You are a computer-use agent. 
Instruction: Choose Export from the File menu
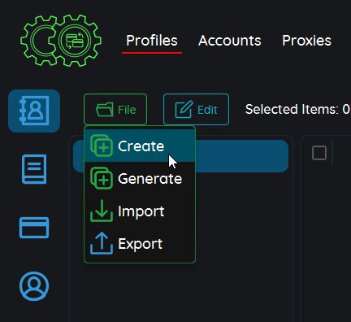(140, 244)
